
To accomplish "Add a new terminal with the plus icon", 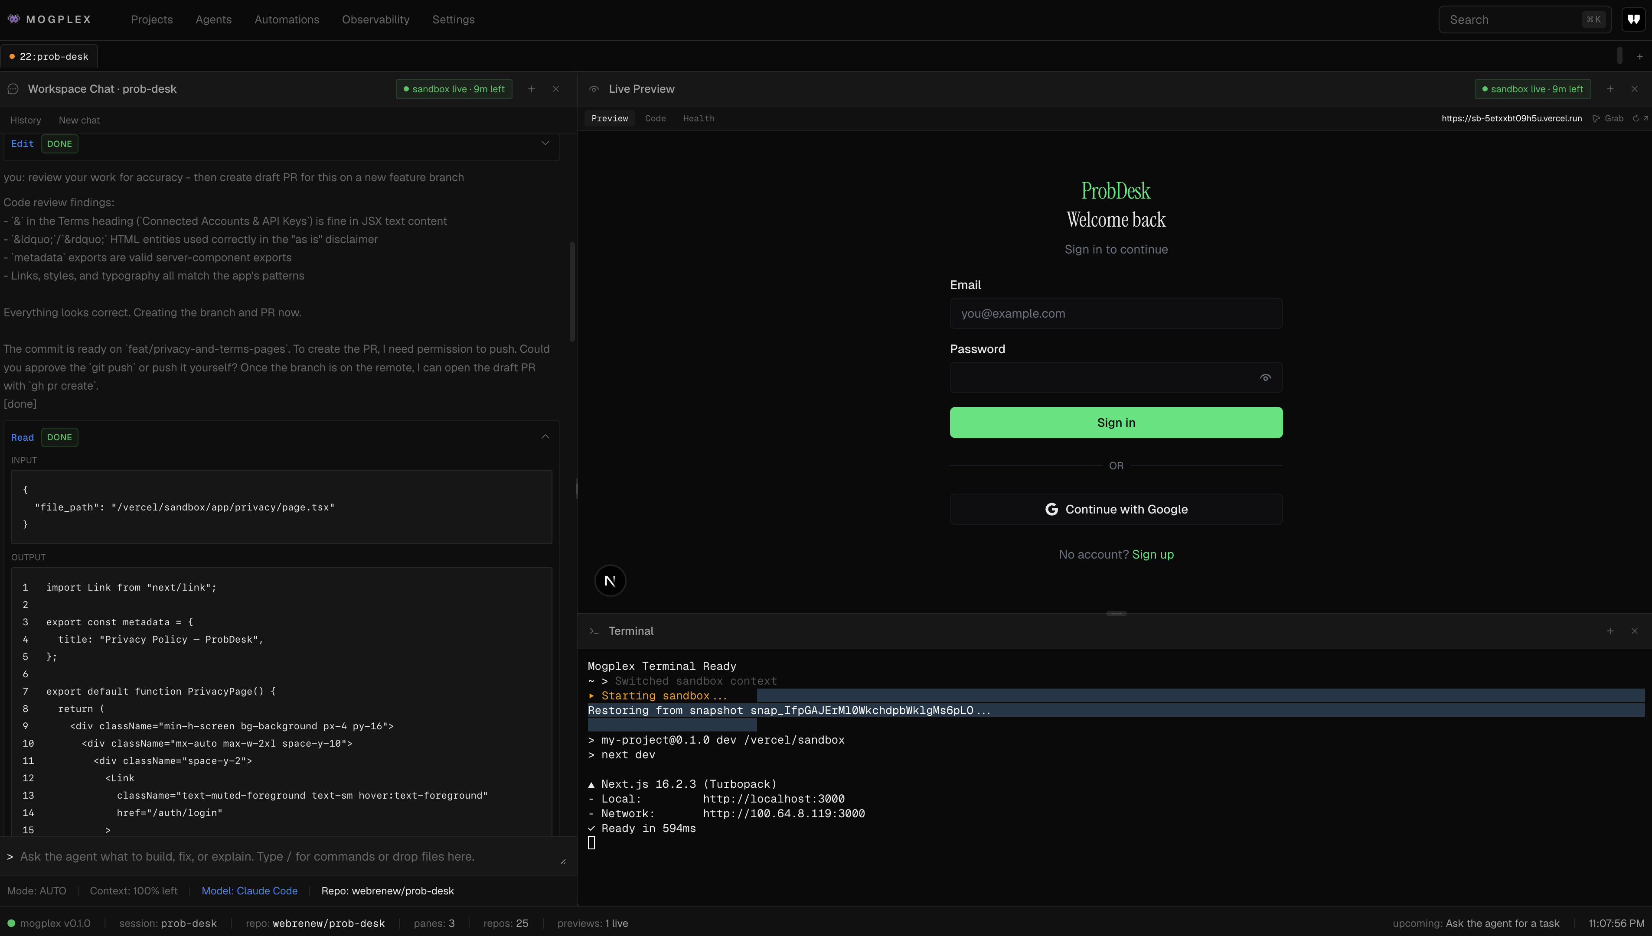I will [x=1610, y=630].
